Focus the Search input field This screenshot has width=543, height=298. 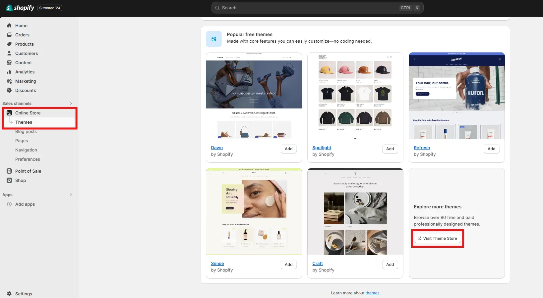(317, 8)
